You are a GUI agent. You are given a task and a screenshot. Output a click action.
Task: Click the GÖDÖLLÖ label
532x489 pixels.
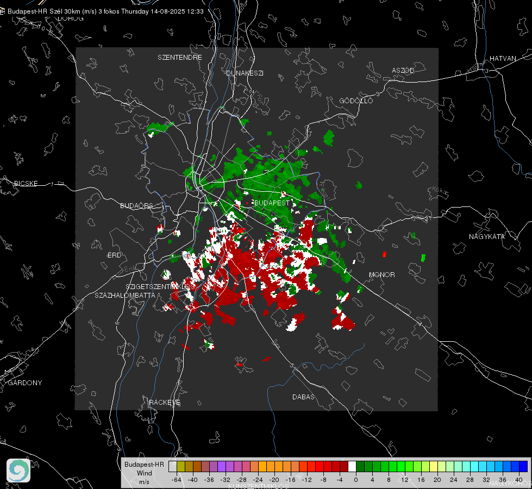point(356,101)
